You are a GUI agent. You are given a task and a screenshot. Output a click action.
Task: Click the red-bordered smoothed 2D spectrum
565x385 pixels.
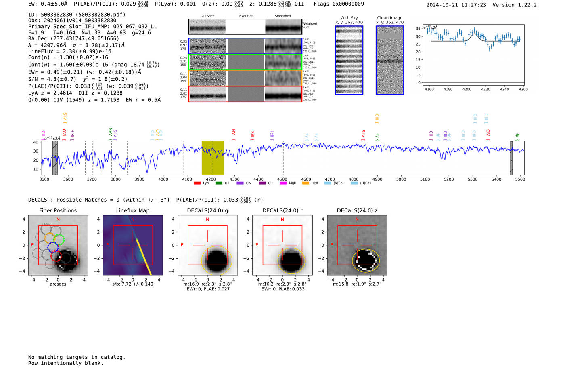click(283, 94)
